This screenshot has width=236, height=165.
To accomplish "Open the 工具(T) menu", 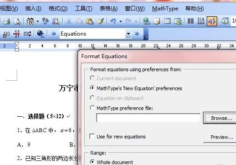I will 83,9.
